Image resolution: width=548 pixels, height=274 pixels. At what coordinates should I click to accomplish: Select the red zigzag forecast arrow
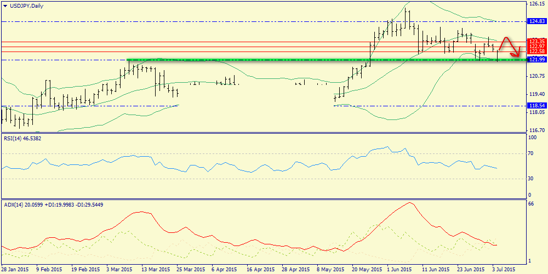click(511, 47)
